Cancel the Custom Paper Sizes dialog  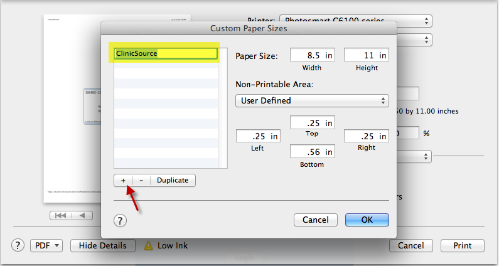pos(316,220)
